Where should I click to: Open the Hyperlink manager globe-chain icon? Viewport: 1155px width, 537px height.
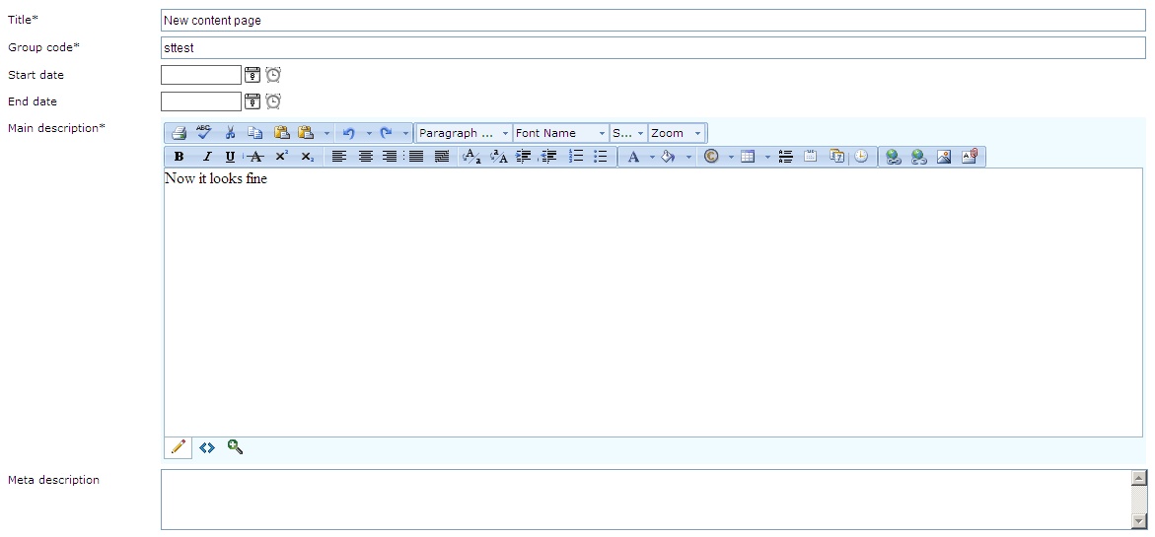[894, 156]
